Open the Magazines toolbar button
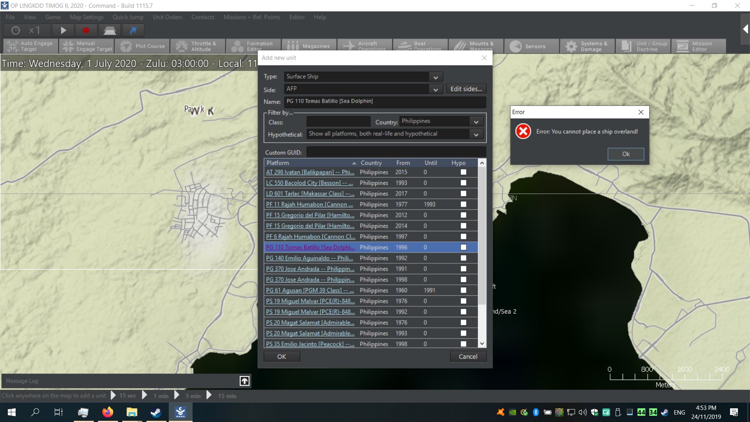750x422 pixels. click(x=309, y=46)
